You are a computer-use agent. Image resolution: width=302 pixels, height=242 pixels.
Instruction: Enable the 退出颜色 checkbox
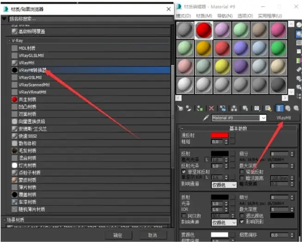pos(241,216)
